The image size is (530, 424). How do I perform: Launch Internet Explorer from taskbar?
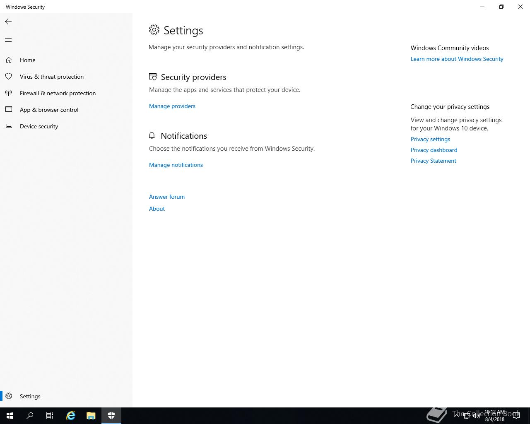click(71, 416)
